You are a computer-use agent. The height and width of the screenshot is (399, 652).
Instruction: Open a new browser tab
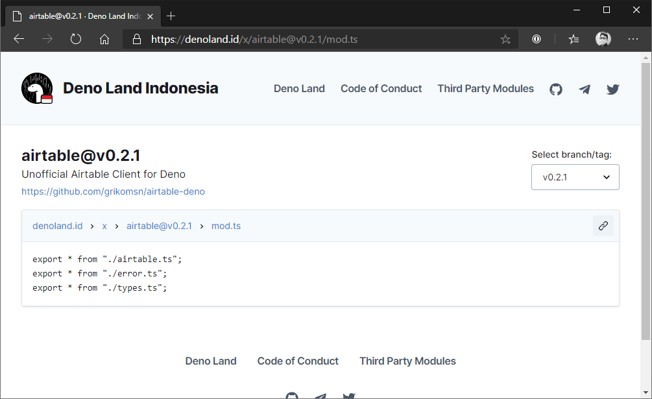pyautogui.click(x=171, y=16)
